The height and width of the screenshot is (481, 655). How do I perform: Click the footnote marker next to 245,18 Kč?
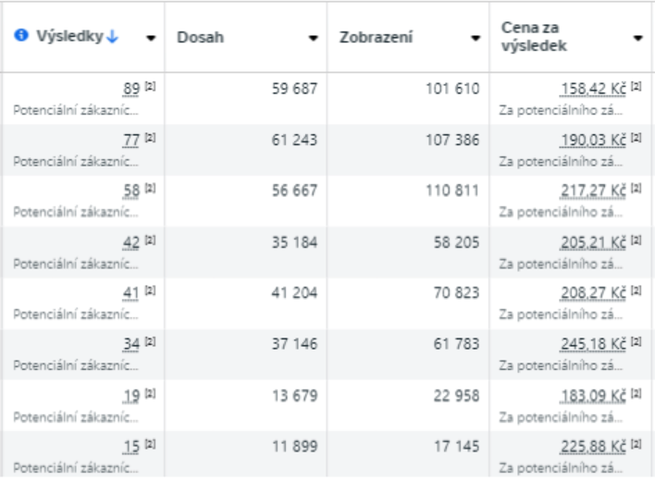[x=636, y=341]
